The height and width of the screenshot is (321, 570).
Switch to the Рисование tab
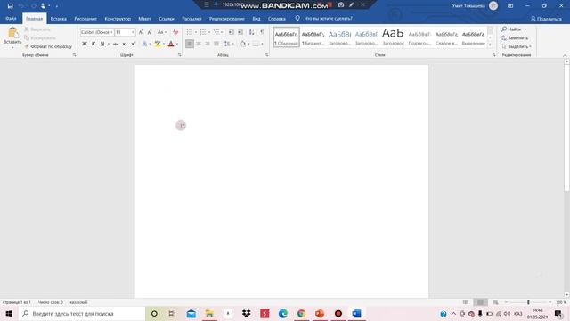[85, 19]
